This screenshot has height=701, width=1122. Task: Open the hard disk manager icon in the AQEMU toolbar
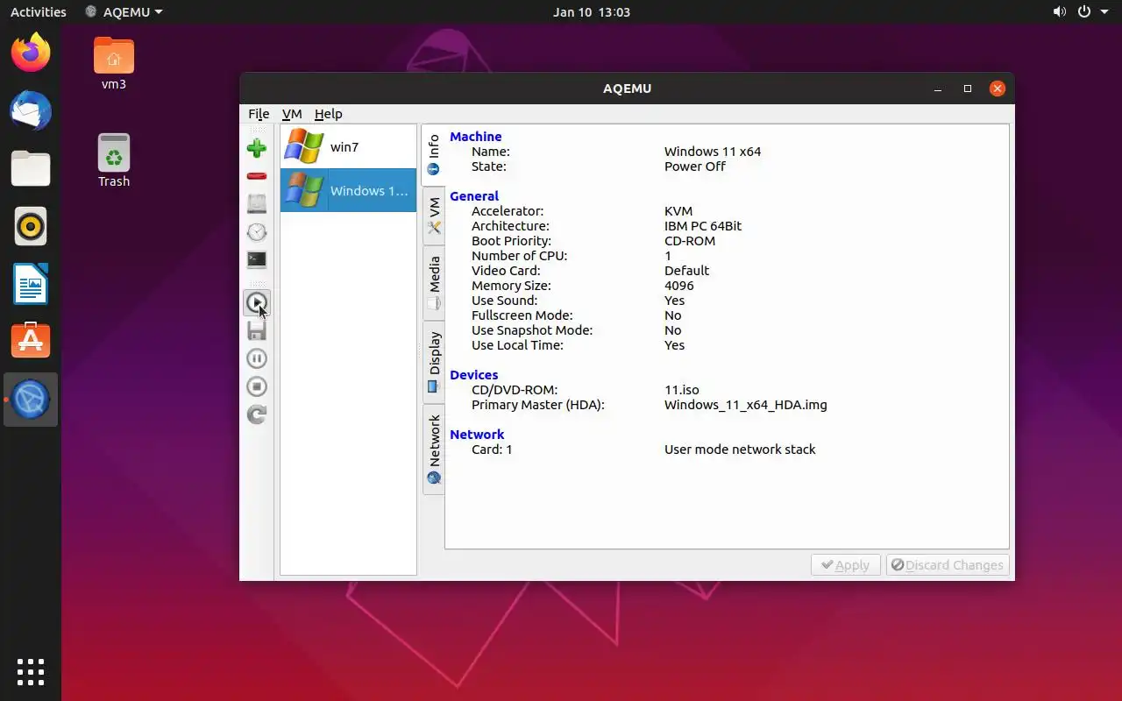coord(257,203)
